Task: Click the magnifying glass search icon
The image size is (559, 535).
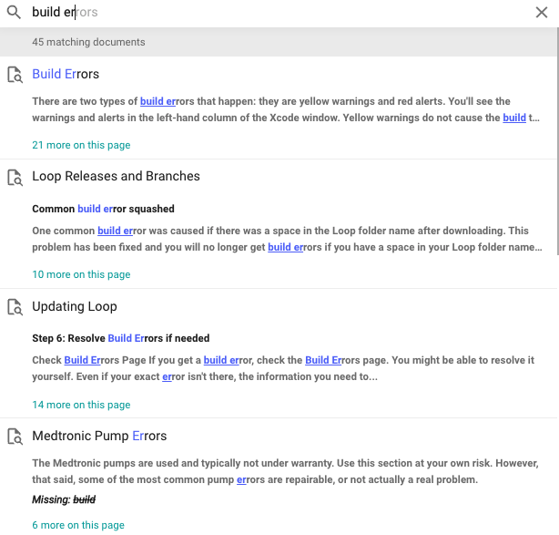Action: pos(14,12)
